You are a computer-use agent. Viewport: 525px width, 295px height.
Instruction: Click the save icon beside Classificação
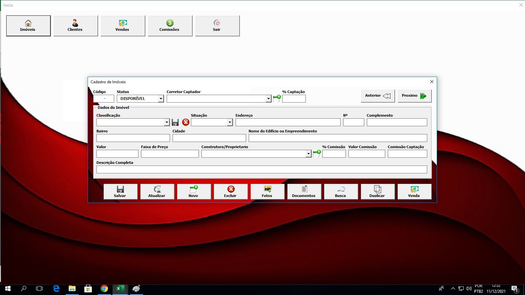coord(175,122)
